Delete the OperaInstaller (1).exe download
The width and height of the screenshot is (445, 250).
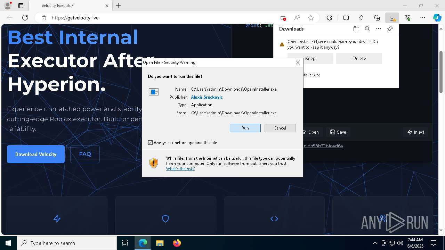tap(359, 58)
